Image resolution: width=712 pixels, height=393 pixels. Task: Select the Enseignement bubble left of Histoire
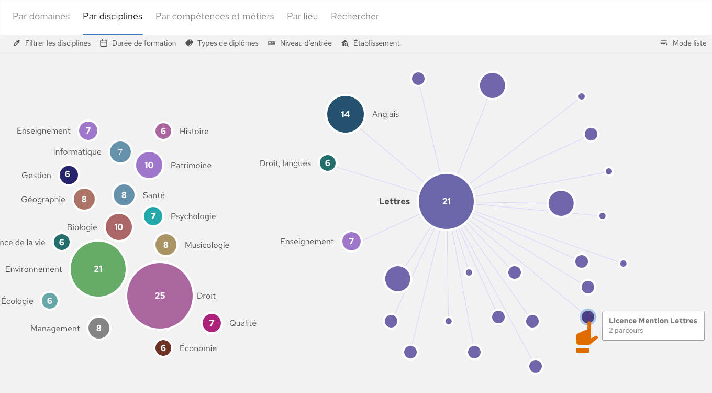[x=88, y=130]
